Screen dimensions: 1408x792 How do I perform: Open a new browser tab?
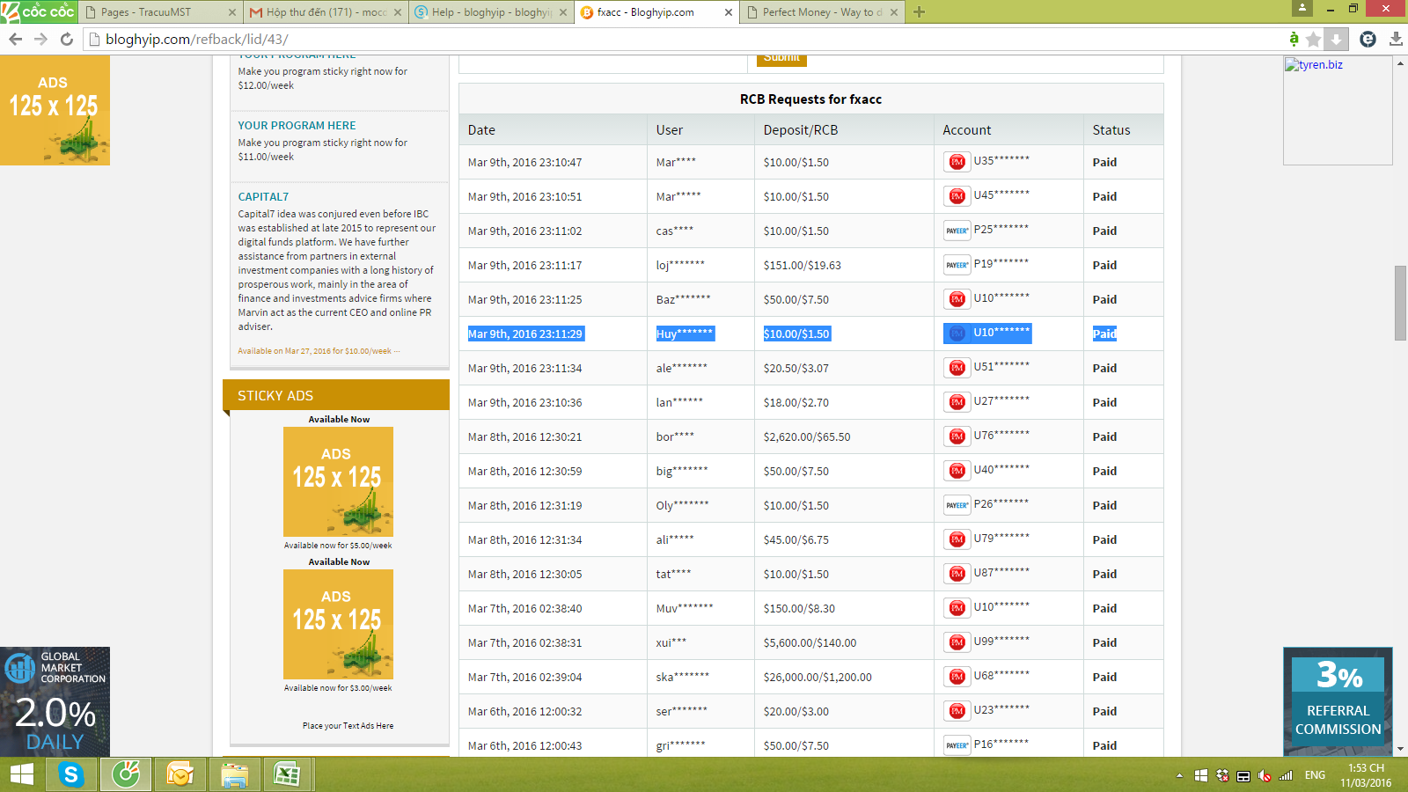[x=920, y=12]
